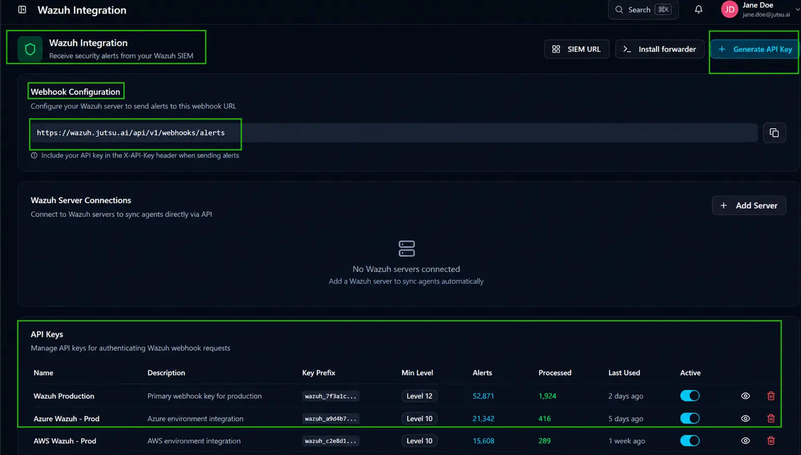Delete the Wazuh Production API key
The height and width of the screenshot is (455, 801).
point(771,396)
